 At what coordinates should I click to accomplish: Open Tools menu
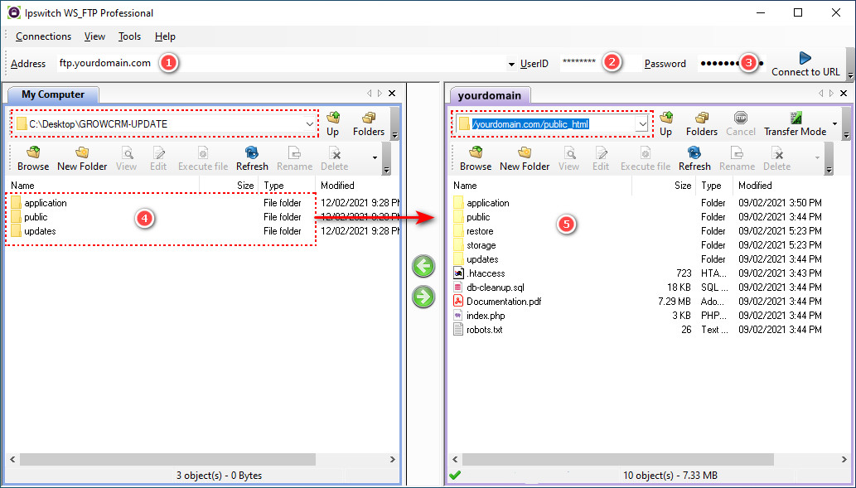(129, 36)
